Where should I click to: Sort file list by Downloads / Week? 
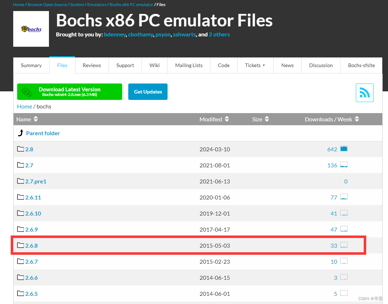point(332,119)
